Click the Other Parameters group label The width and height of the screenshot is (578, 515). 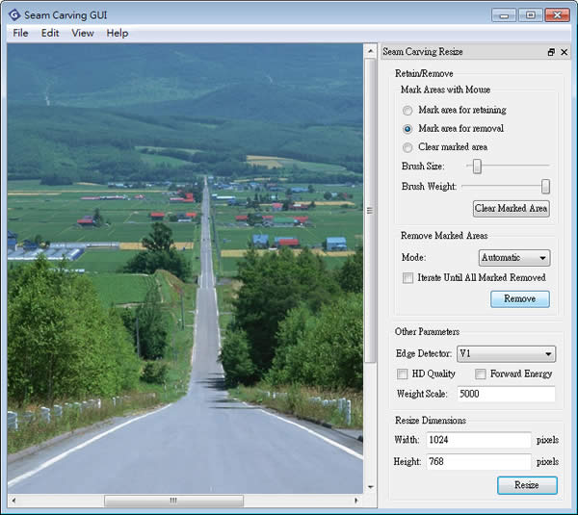click(x=427, y=332)
